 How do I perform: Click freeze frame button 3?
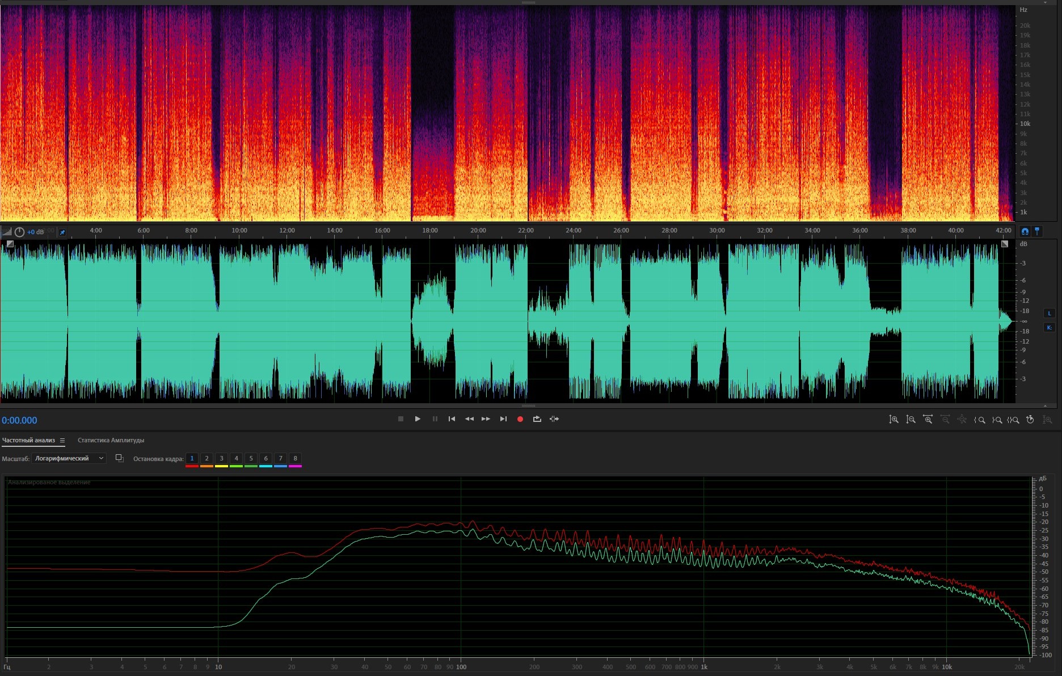click(221, 458)
